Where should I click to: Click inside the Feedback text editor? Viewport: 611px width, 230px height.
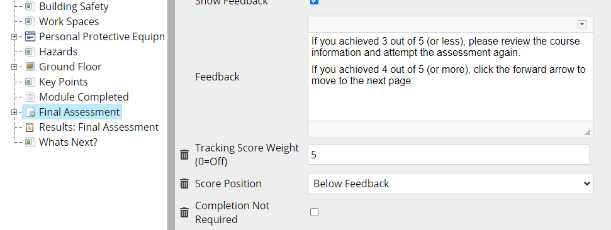(x=451, y=77)
